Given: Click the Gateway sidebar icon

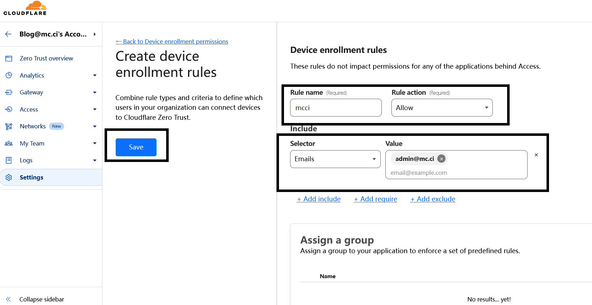Looking at the screenshot, I should (x=9, y=92).
